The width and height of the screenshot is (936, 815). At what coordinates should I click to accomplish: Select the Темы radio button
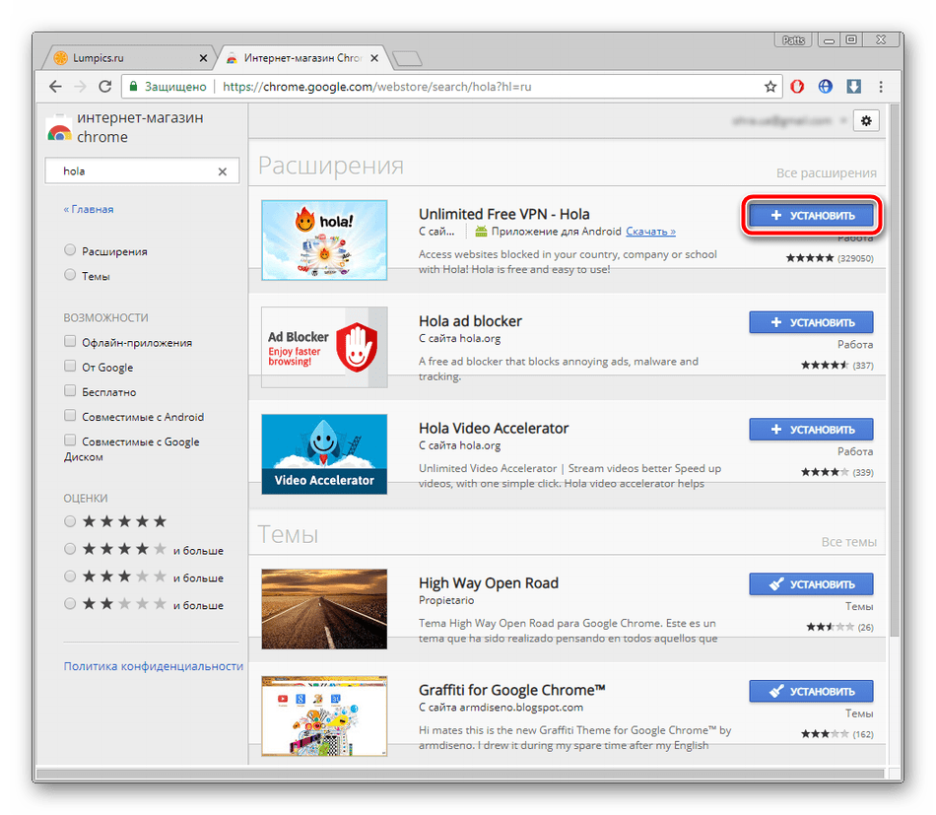coord(70,276)
